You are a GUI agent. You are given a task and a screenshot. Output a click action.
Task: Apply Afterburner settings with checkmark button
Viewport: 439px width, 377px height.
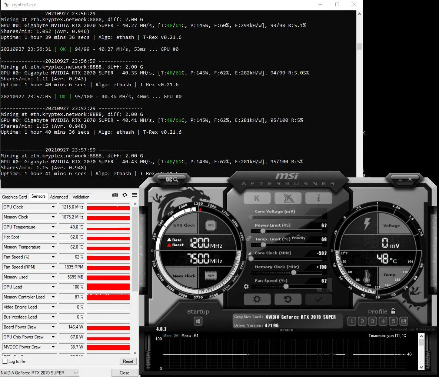coord(319,299)
